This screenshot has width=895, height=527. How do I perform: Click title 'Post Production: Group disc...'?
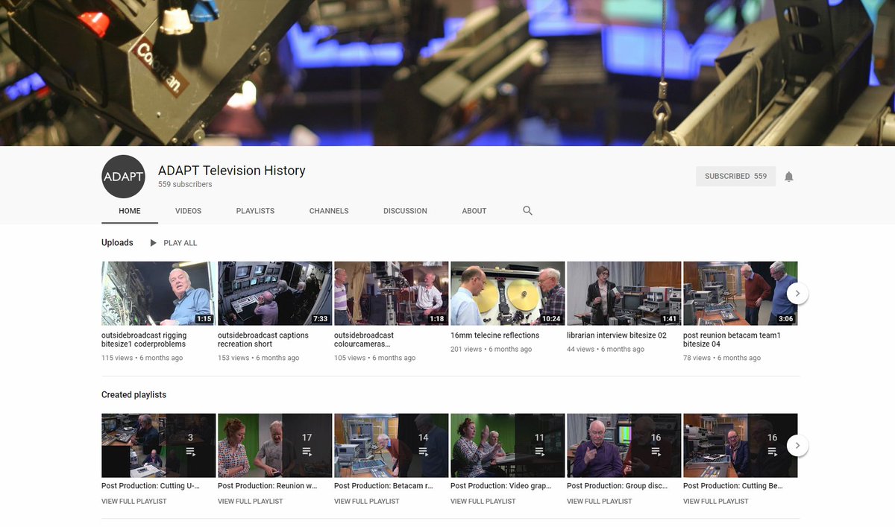point(618,486)
